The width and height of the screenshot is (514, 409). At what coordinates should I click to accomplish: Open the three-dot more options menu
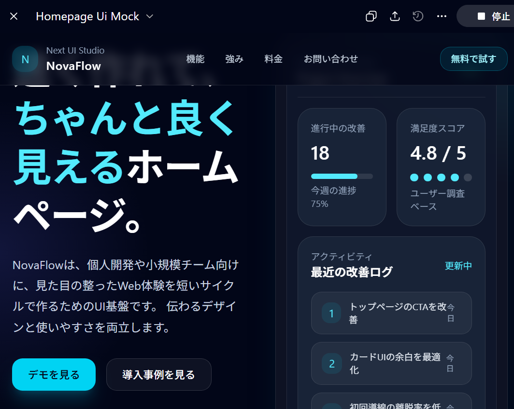(442, 16)
